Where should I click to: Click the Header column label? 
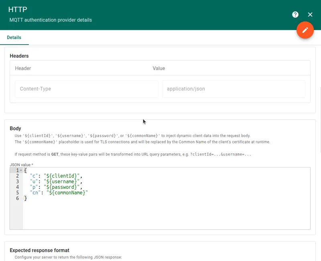click(23, 68)
